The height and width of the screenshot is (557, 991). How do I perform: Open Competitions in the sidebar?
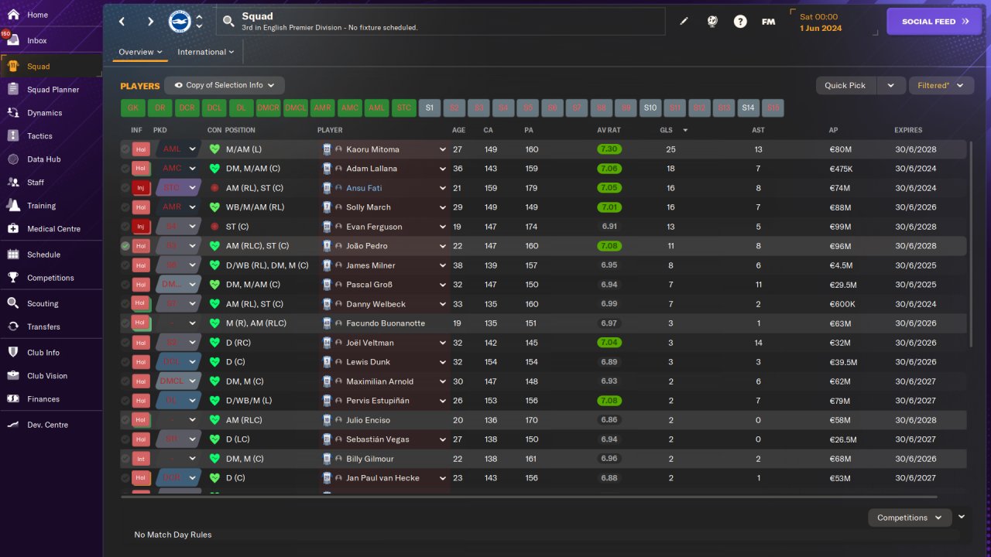coord(51,278)
